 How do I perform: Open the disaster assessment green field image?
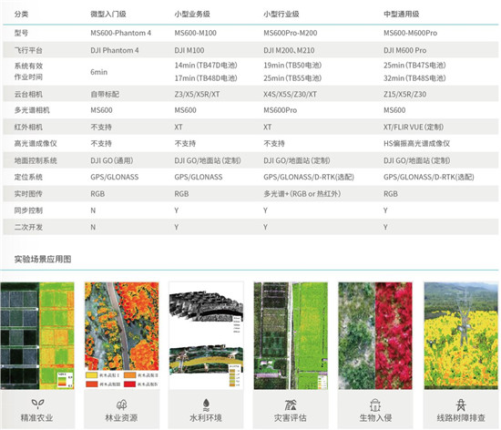[x=291, y=335]
